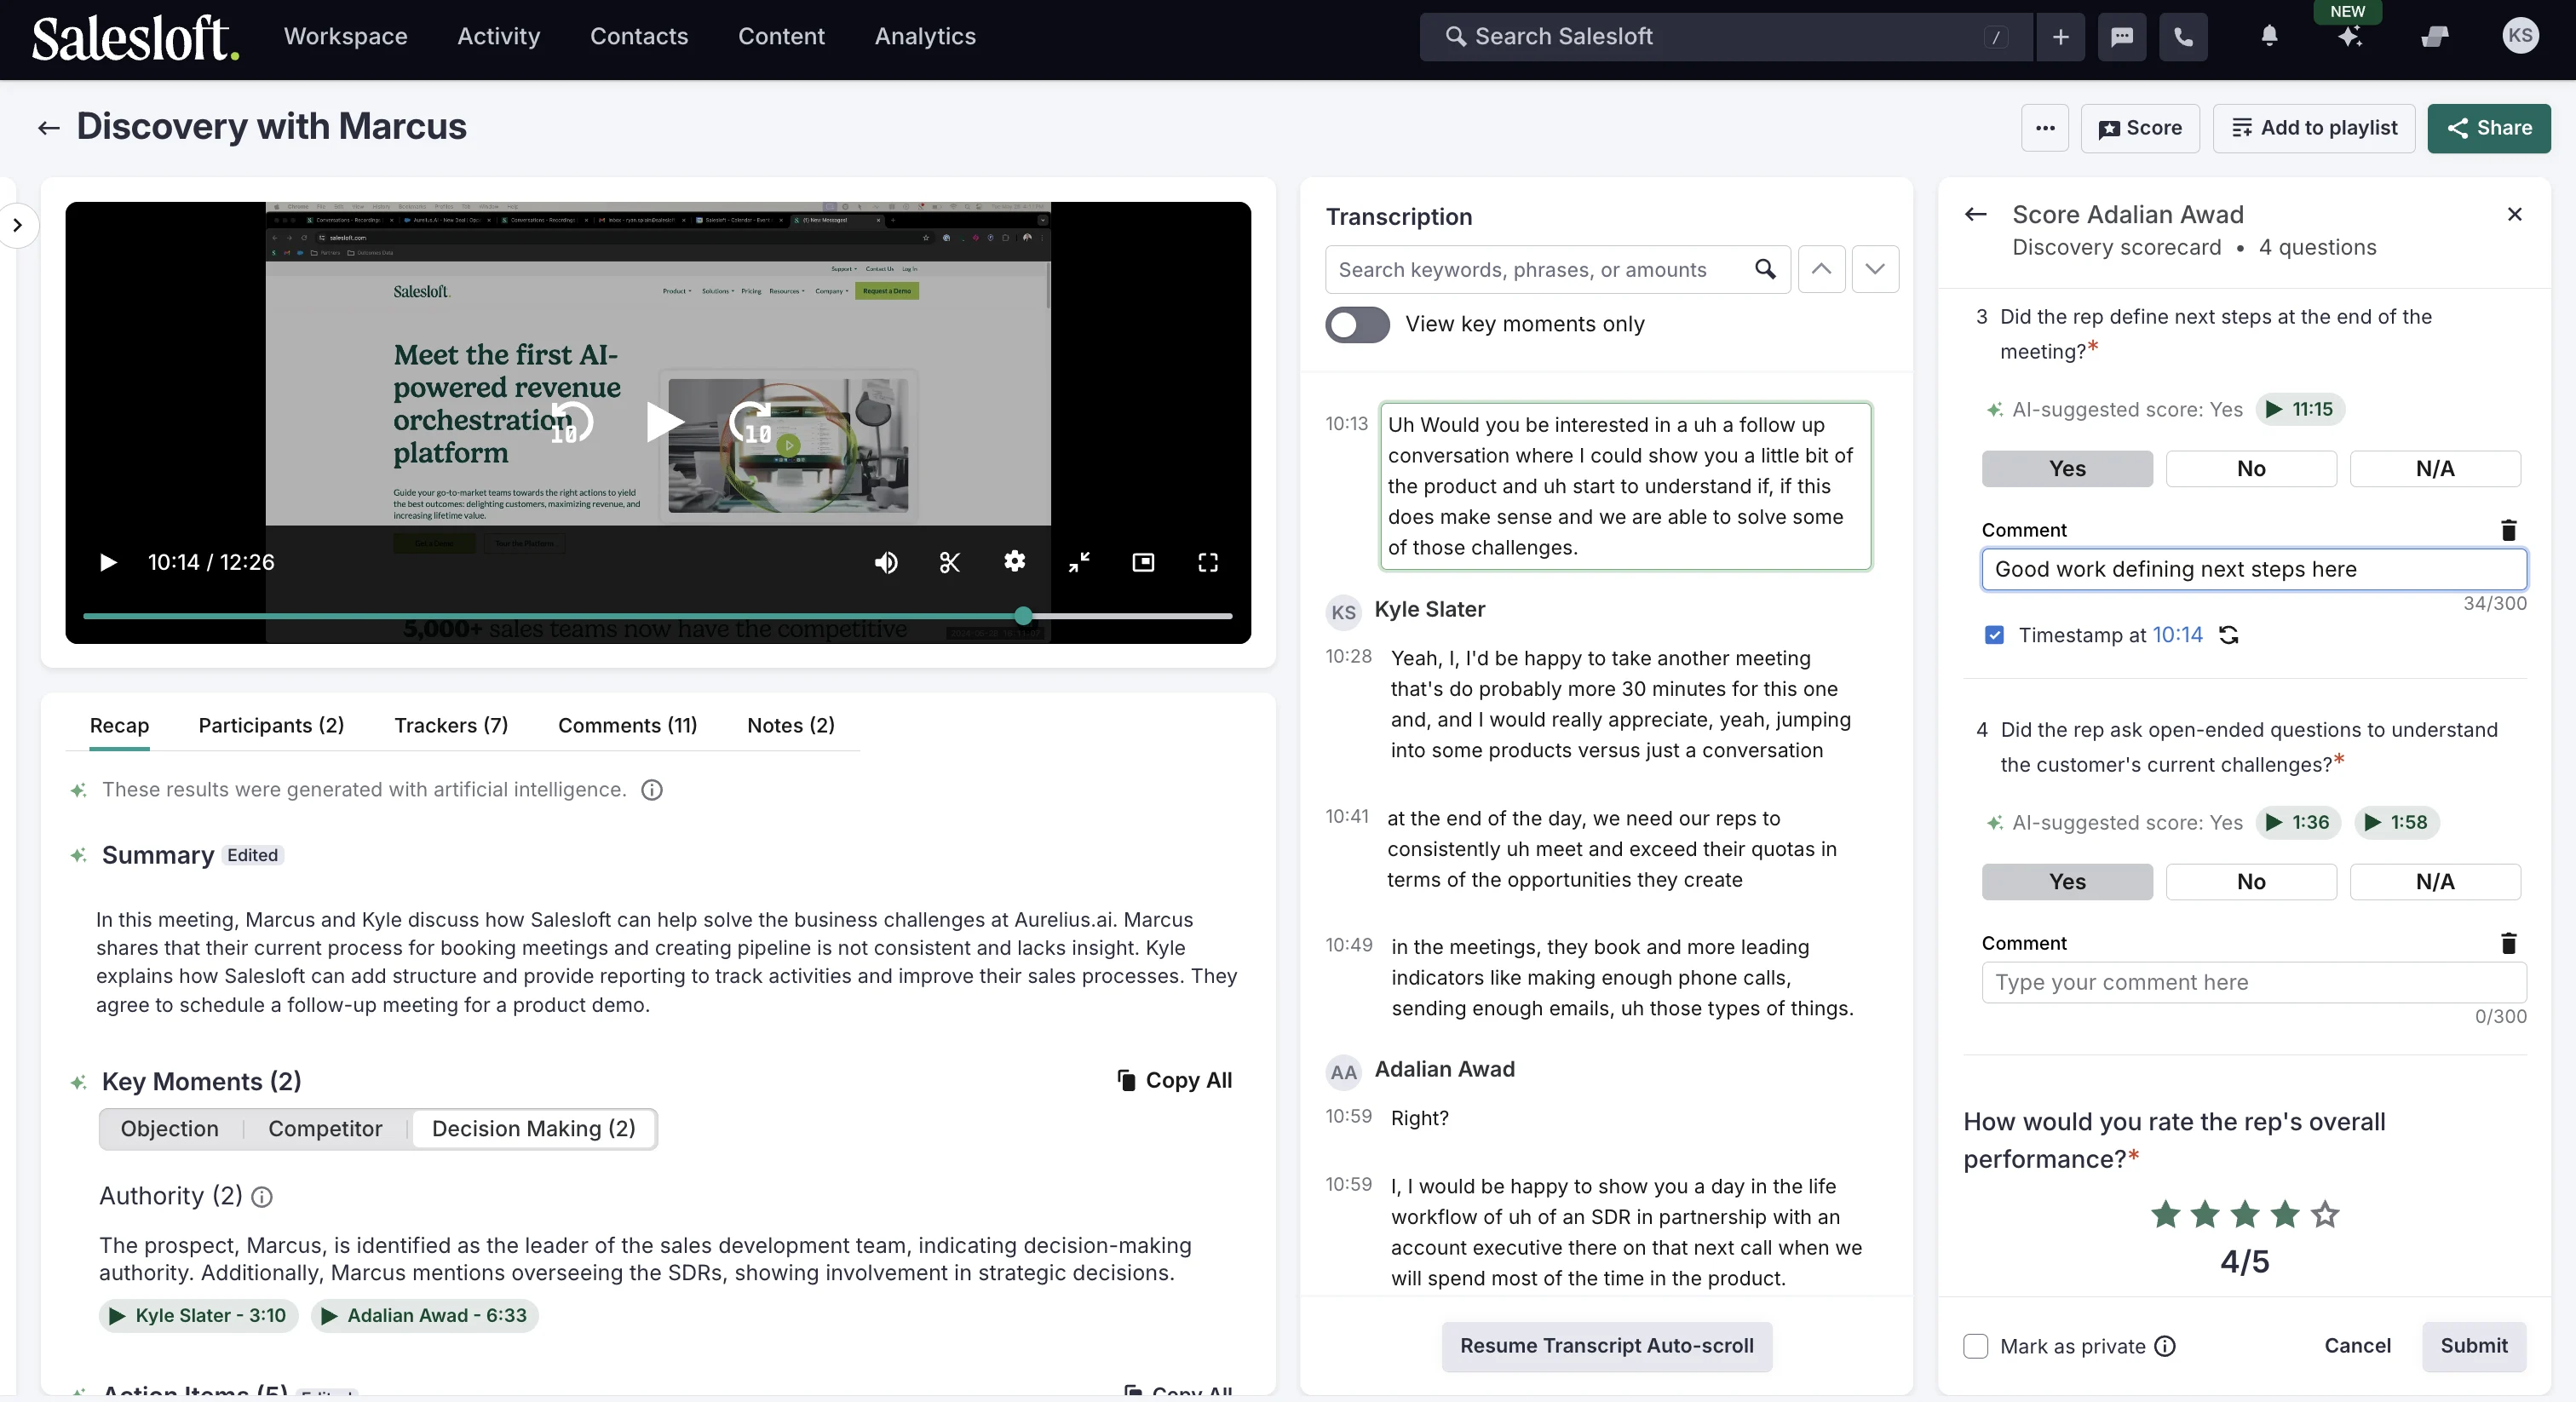Image resolution: width=2576 pixels, height=1402 pixels.
Task: Play the 11:15 AI-suggested timestamp
Action: tap(2299, 409)
